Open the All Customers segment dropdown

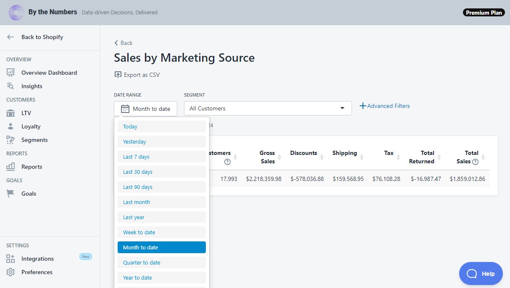pos(268,108)
